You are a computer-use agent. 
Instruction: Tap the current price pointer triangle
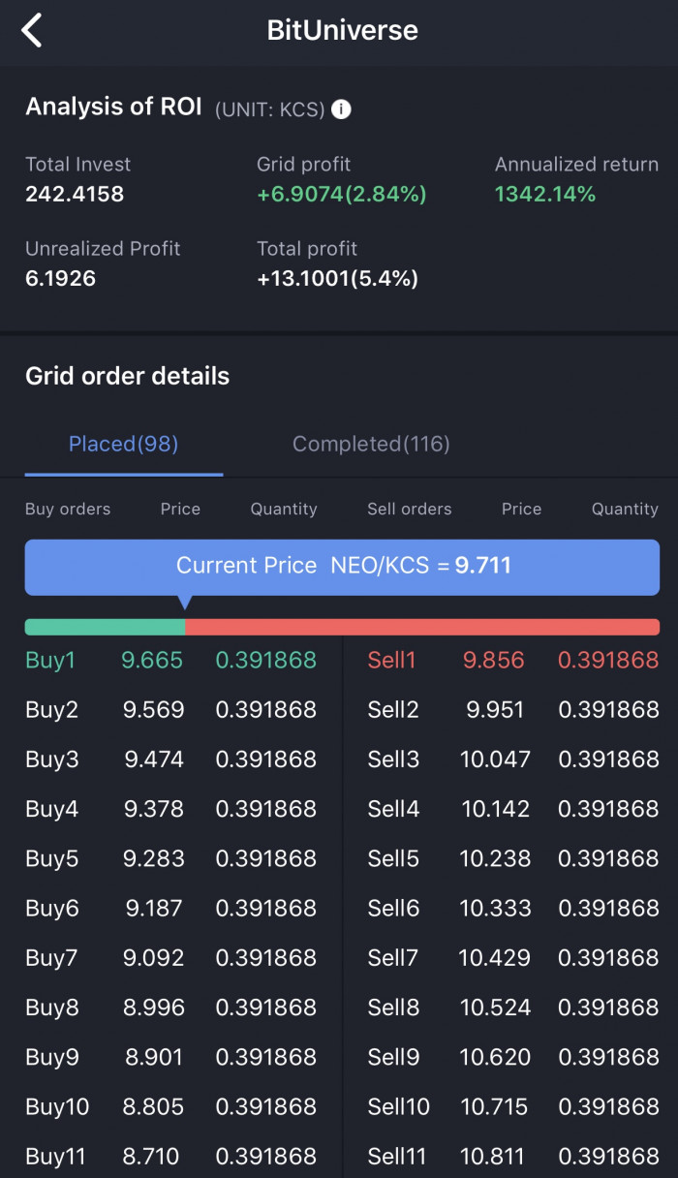(184, 603)
